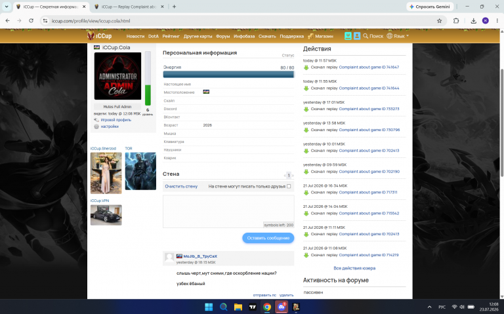This screenshot has height=314, width=504.
Task: Open Complaint about game ID 702190 link
Action: coord(369,172)
